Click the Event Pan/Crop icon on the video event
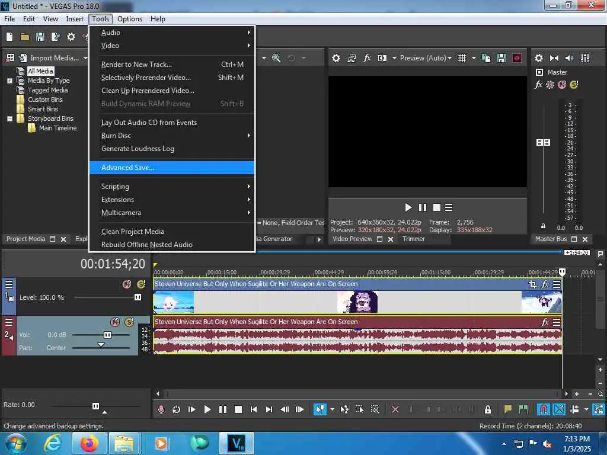This screenshot has height=455, width=607. pos(533,284)
